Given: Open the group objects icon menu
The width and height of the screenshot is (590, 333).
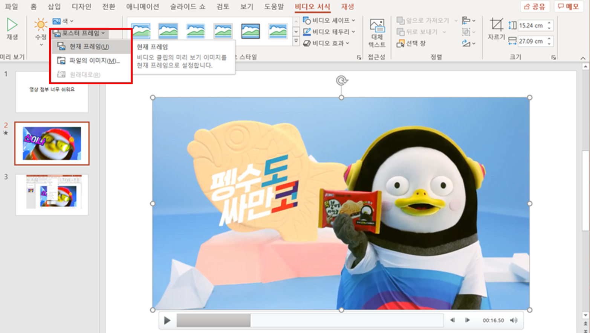Looking at the screenshot, I should click(468, 32).
